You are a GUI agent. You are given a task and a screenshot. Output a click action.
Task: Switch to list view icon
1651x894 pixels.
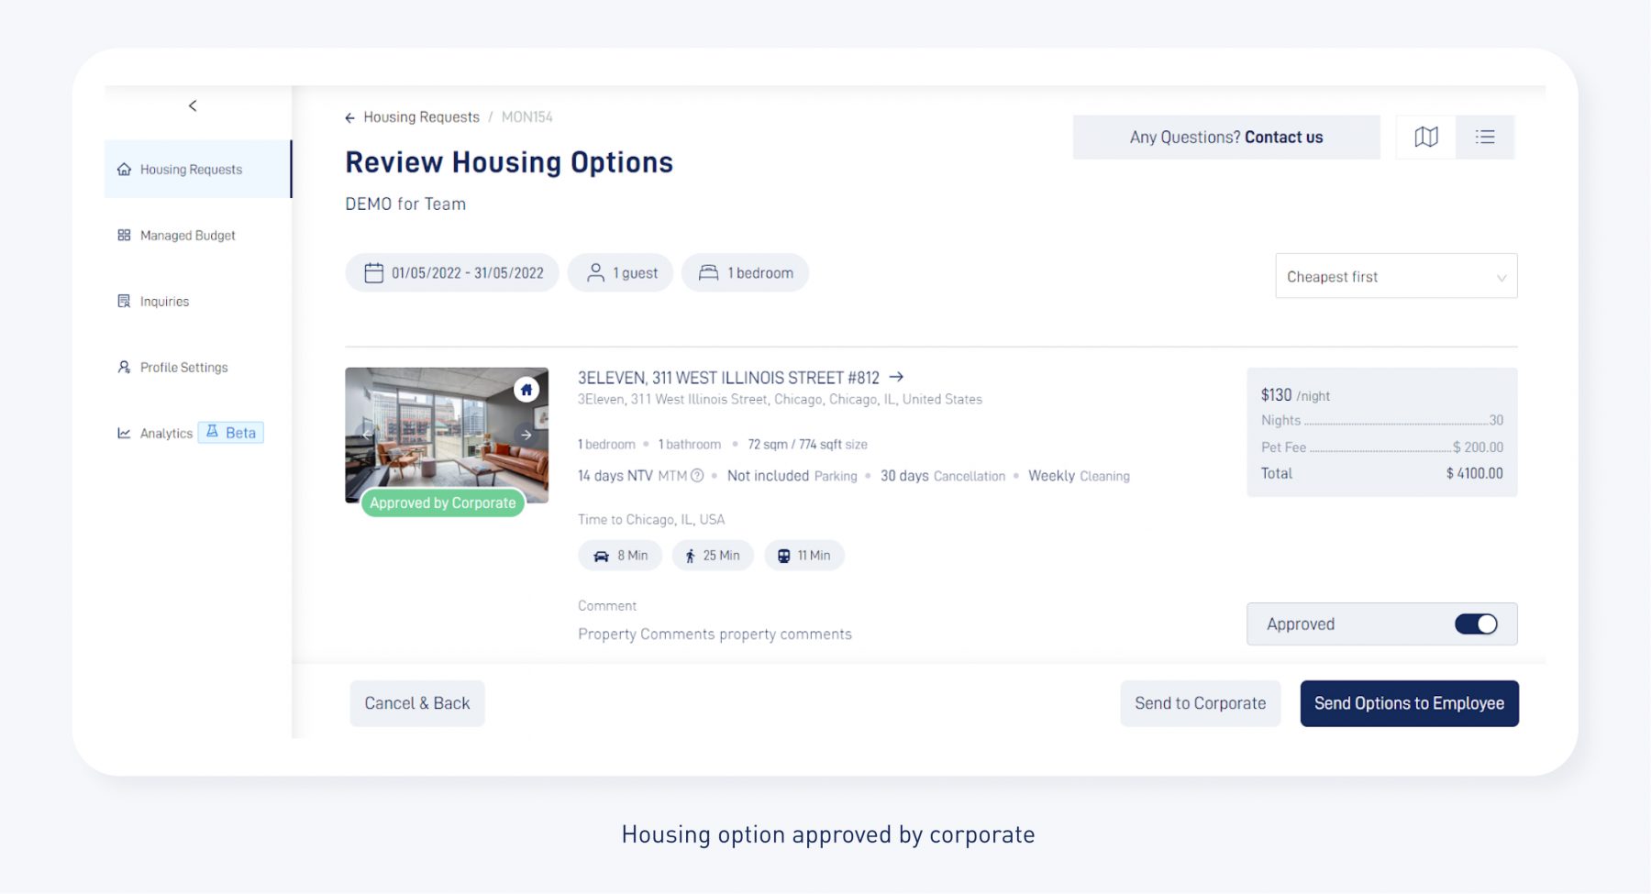(x=1484, y=138)
